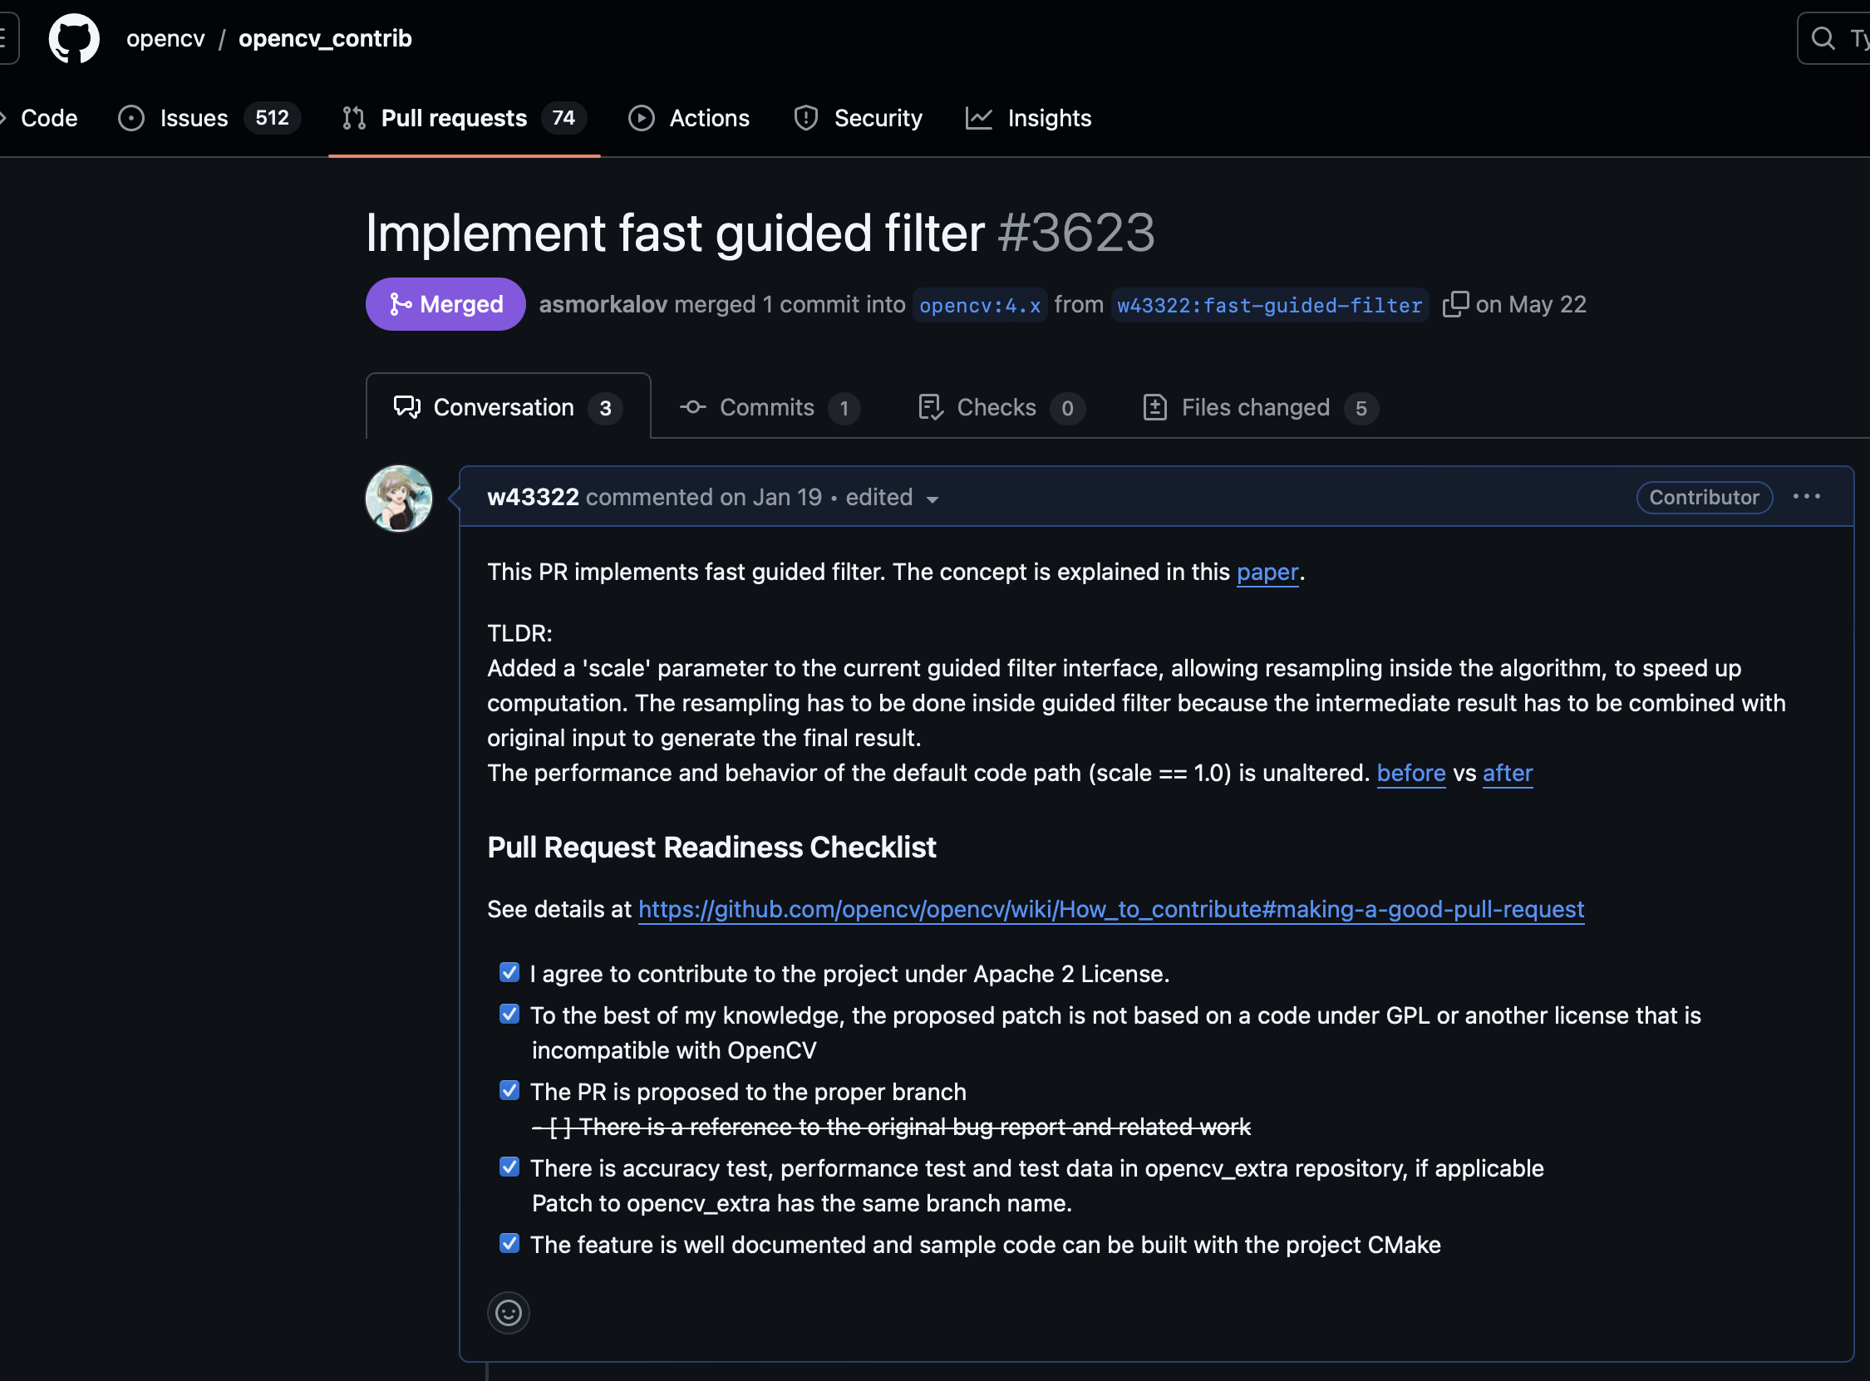Open the paper link

(1267, 572)
